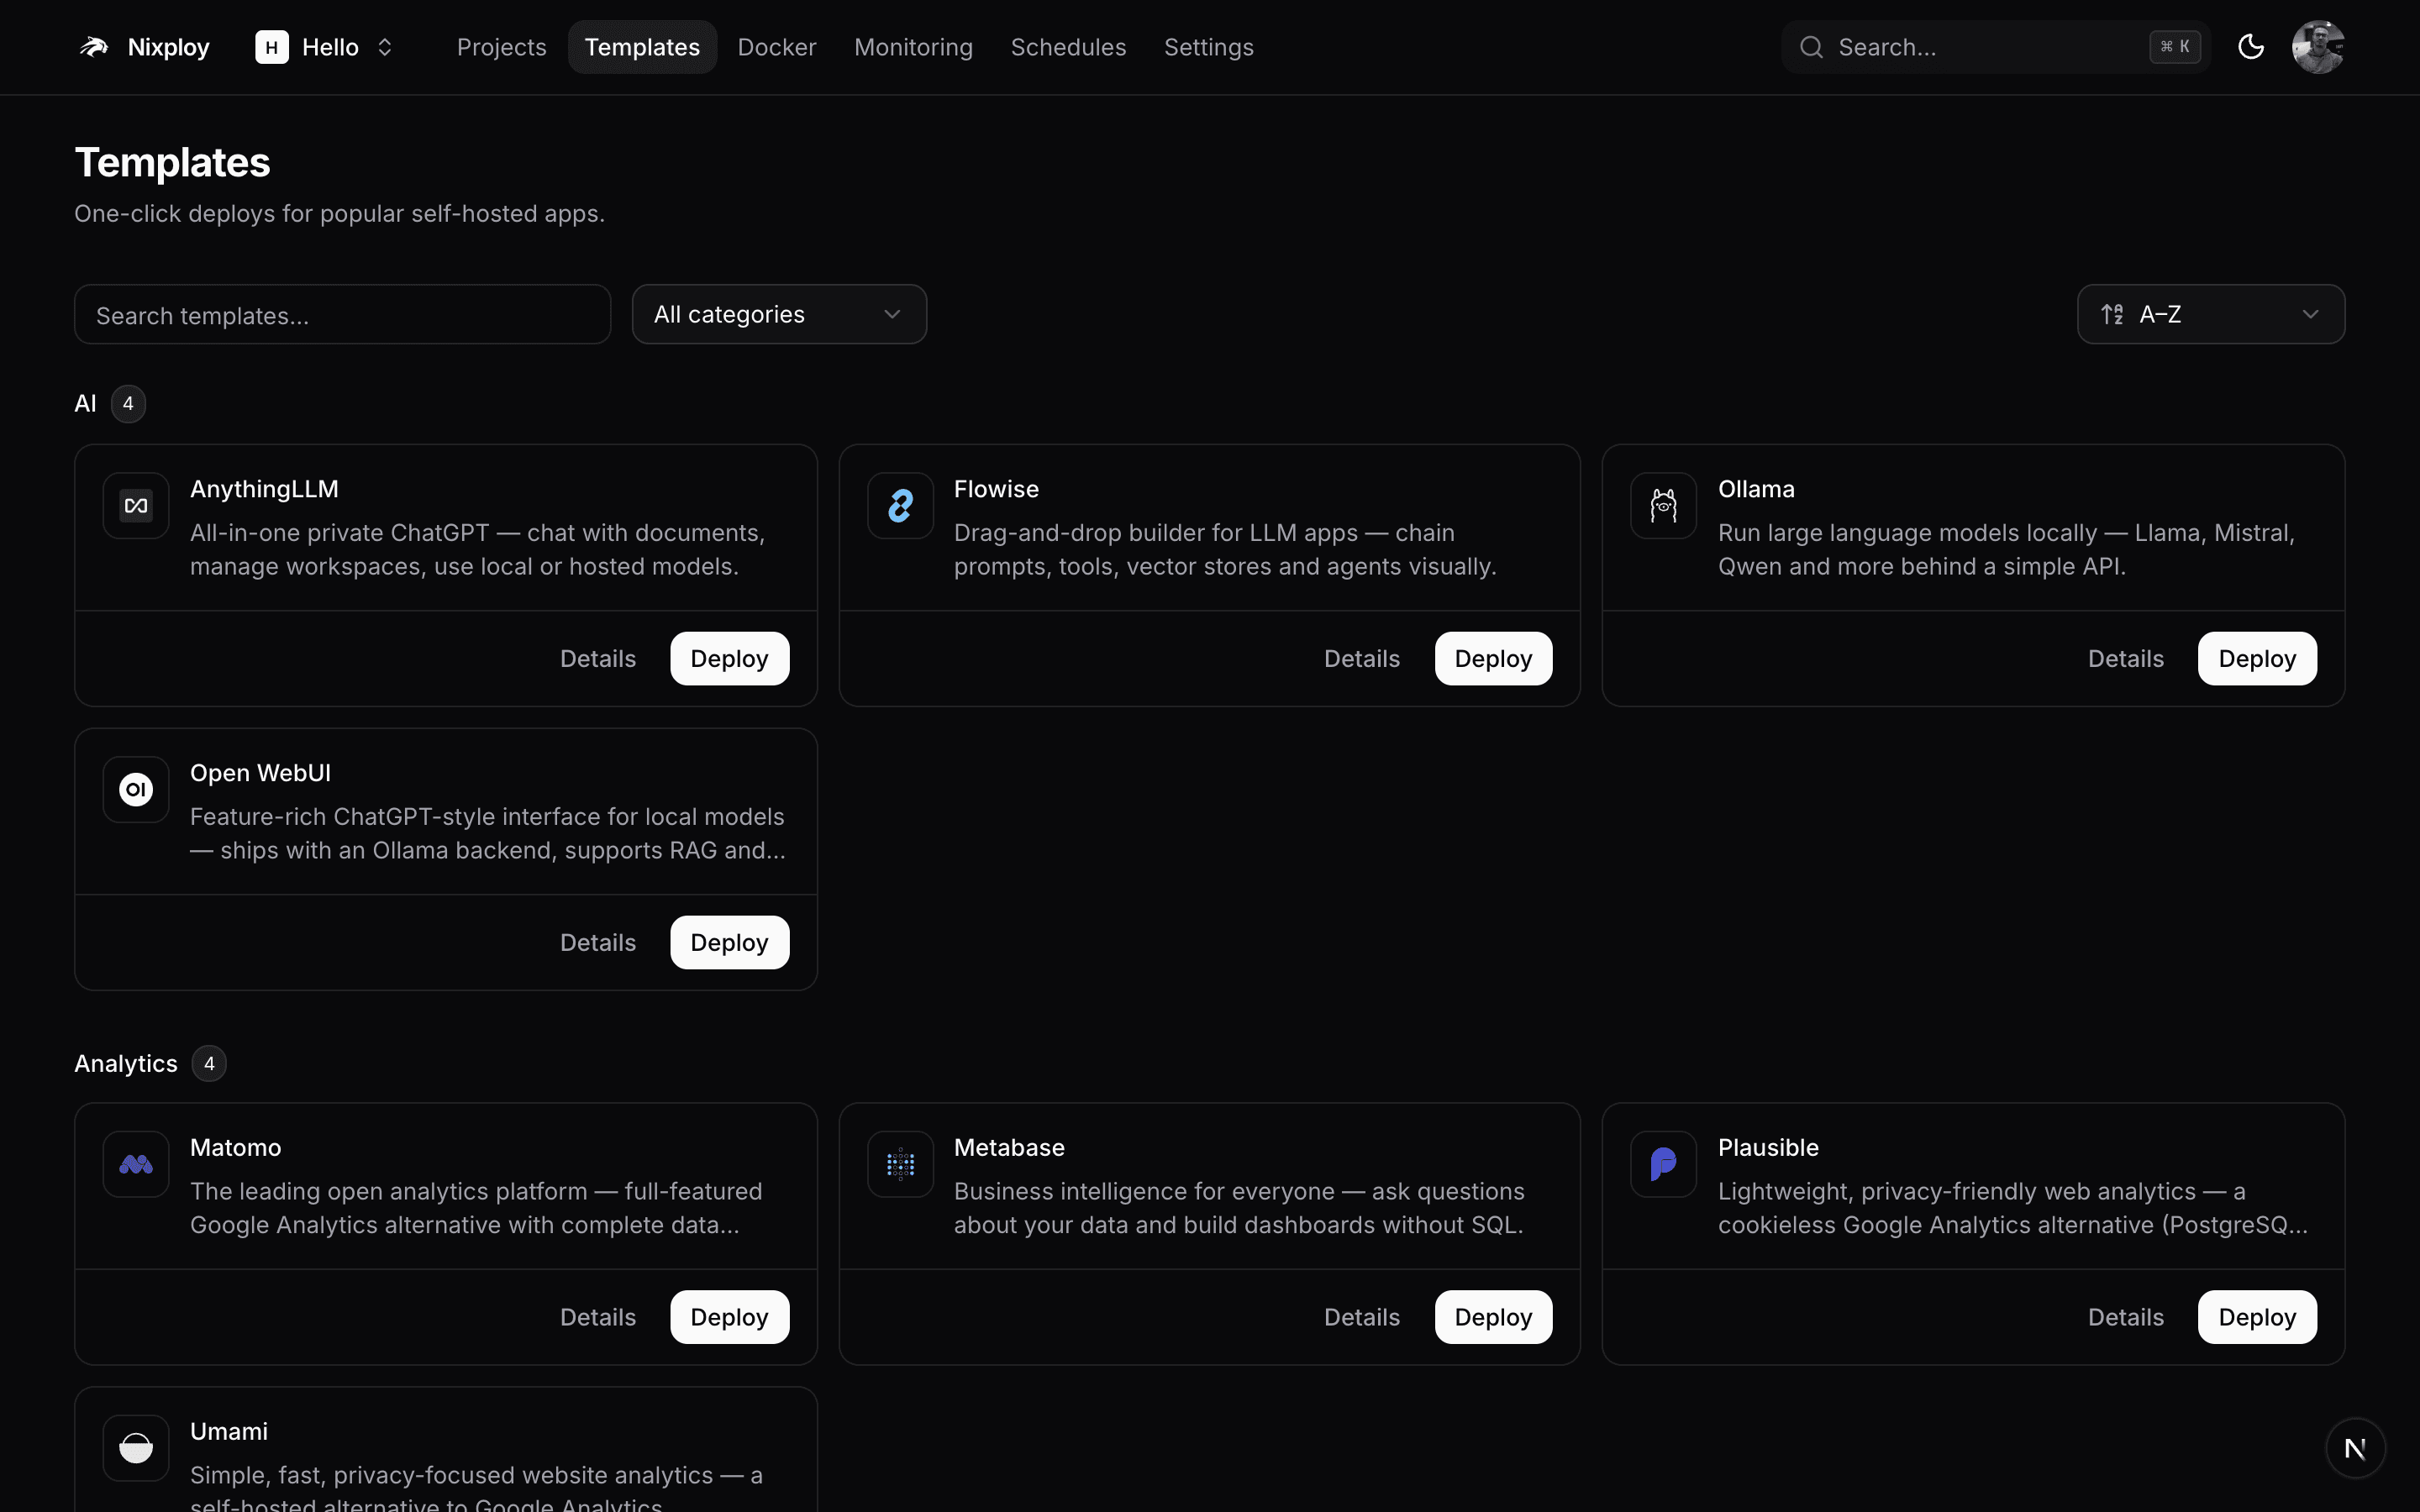This screenshot has width=2420, height=1512.
Task: Open the Schedules tab
Action: coord(1068,47)
